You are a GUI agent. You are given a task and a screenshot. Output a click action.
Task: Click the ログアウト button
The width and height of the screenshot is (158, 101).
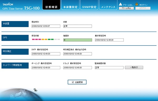point(143,8)
